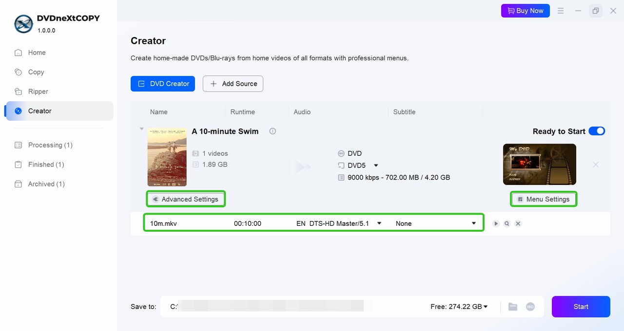Open the Processing (1) list
This screenshot has width=624, height=331.
[50, 145]
